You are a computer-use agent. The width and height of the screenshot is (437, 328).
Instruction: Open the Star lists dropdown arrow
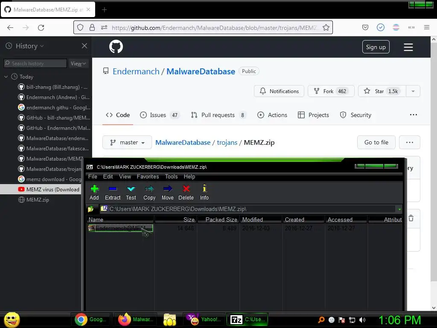[413, 91]
